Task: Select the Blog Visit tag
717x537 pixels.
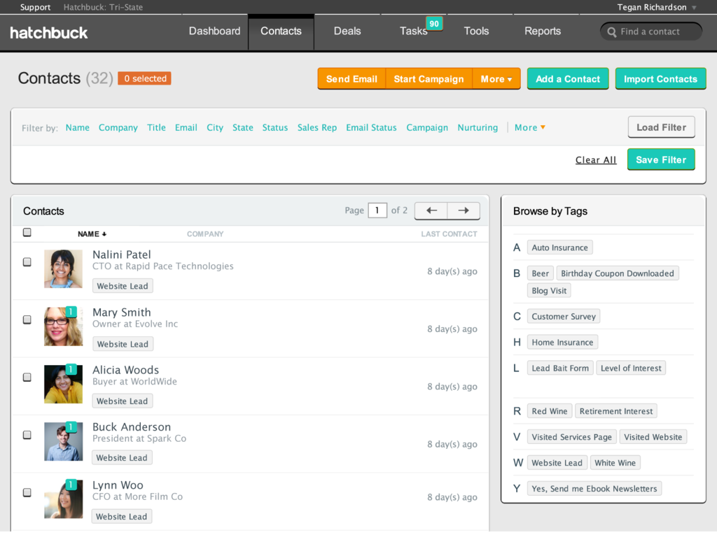Action: point(549,291)
